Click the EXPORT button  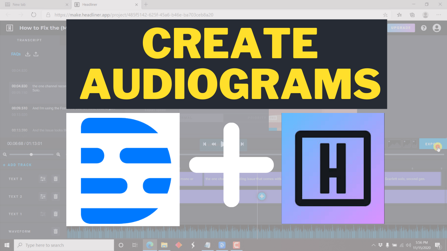pyautogui.click(x=433, y=144)
